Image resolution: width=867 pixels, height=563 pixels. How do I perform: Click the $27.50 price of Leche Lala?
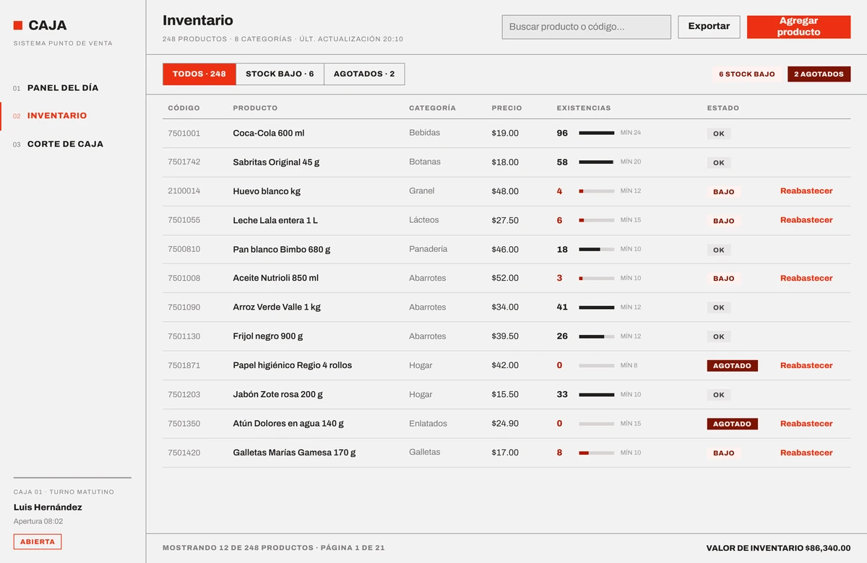point(505,220)
